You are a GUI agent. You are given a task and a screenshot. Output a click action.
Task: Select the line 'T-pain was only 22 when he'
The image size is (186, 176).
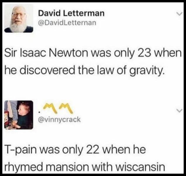tap(75, 150)
